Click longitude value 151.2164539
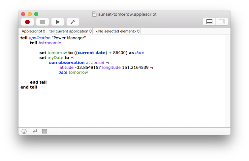 coord(135,68)
